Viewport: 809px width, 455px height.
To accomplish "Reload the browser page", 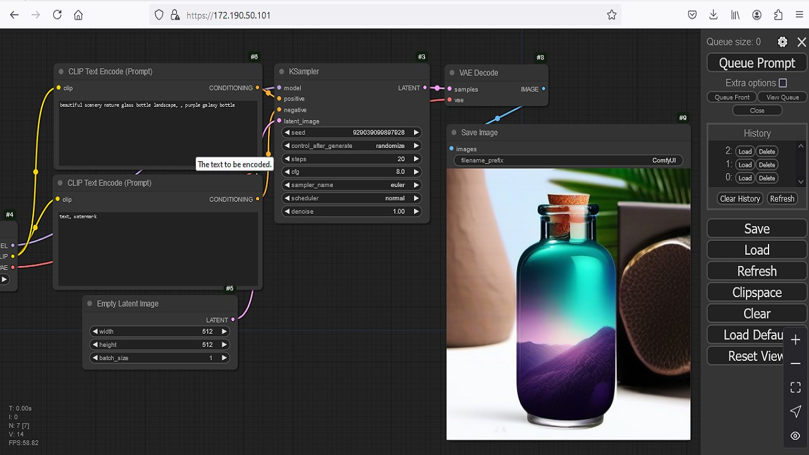I will tap(57, 15).
